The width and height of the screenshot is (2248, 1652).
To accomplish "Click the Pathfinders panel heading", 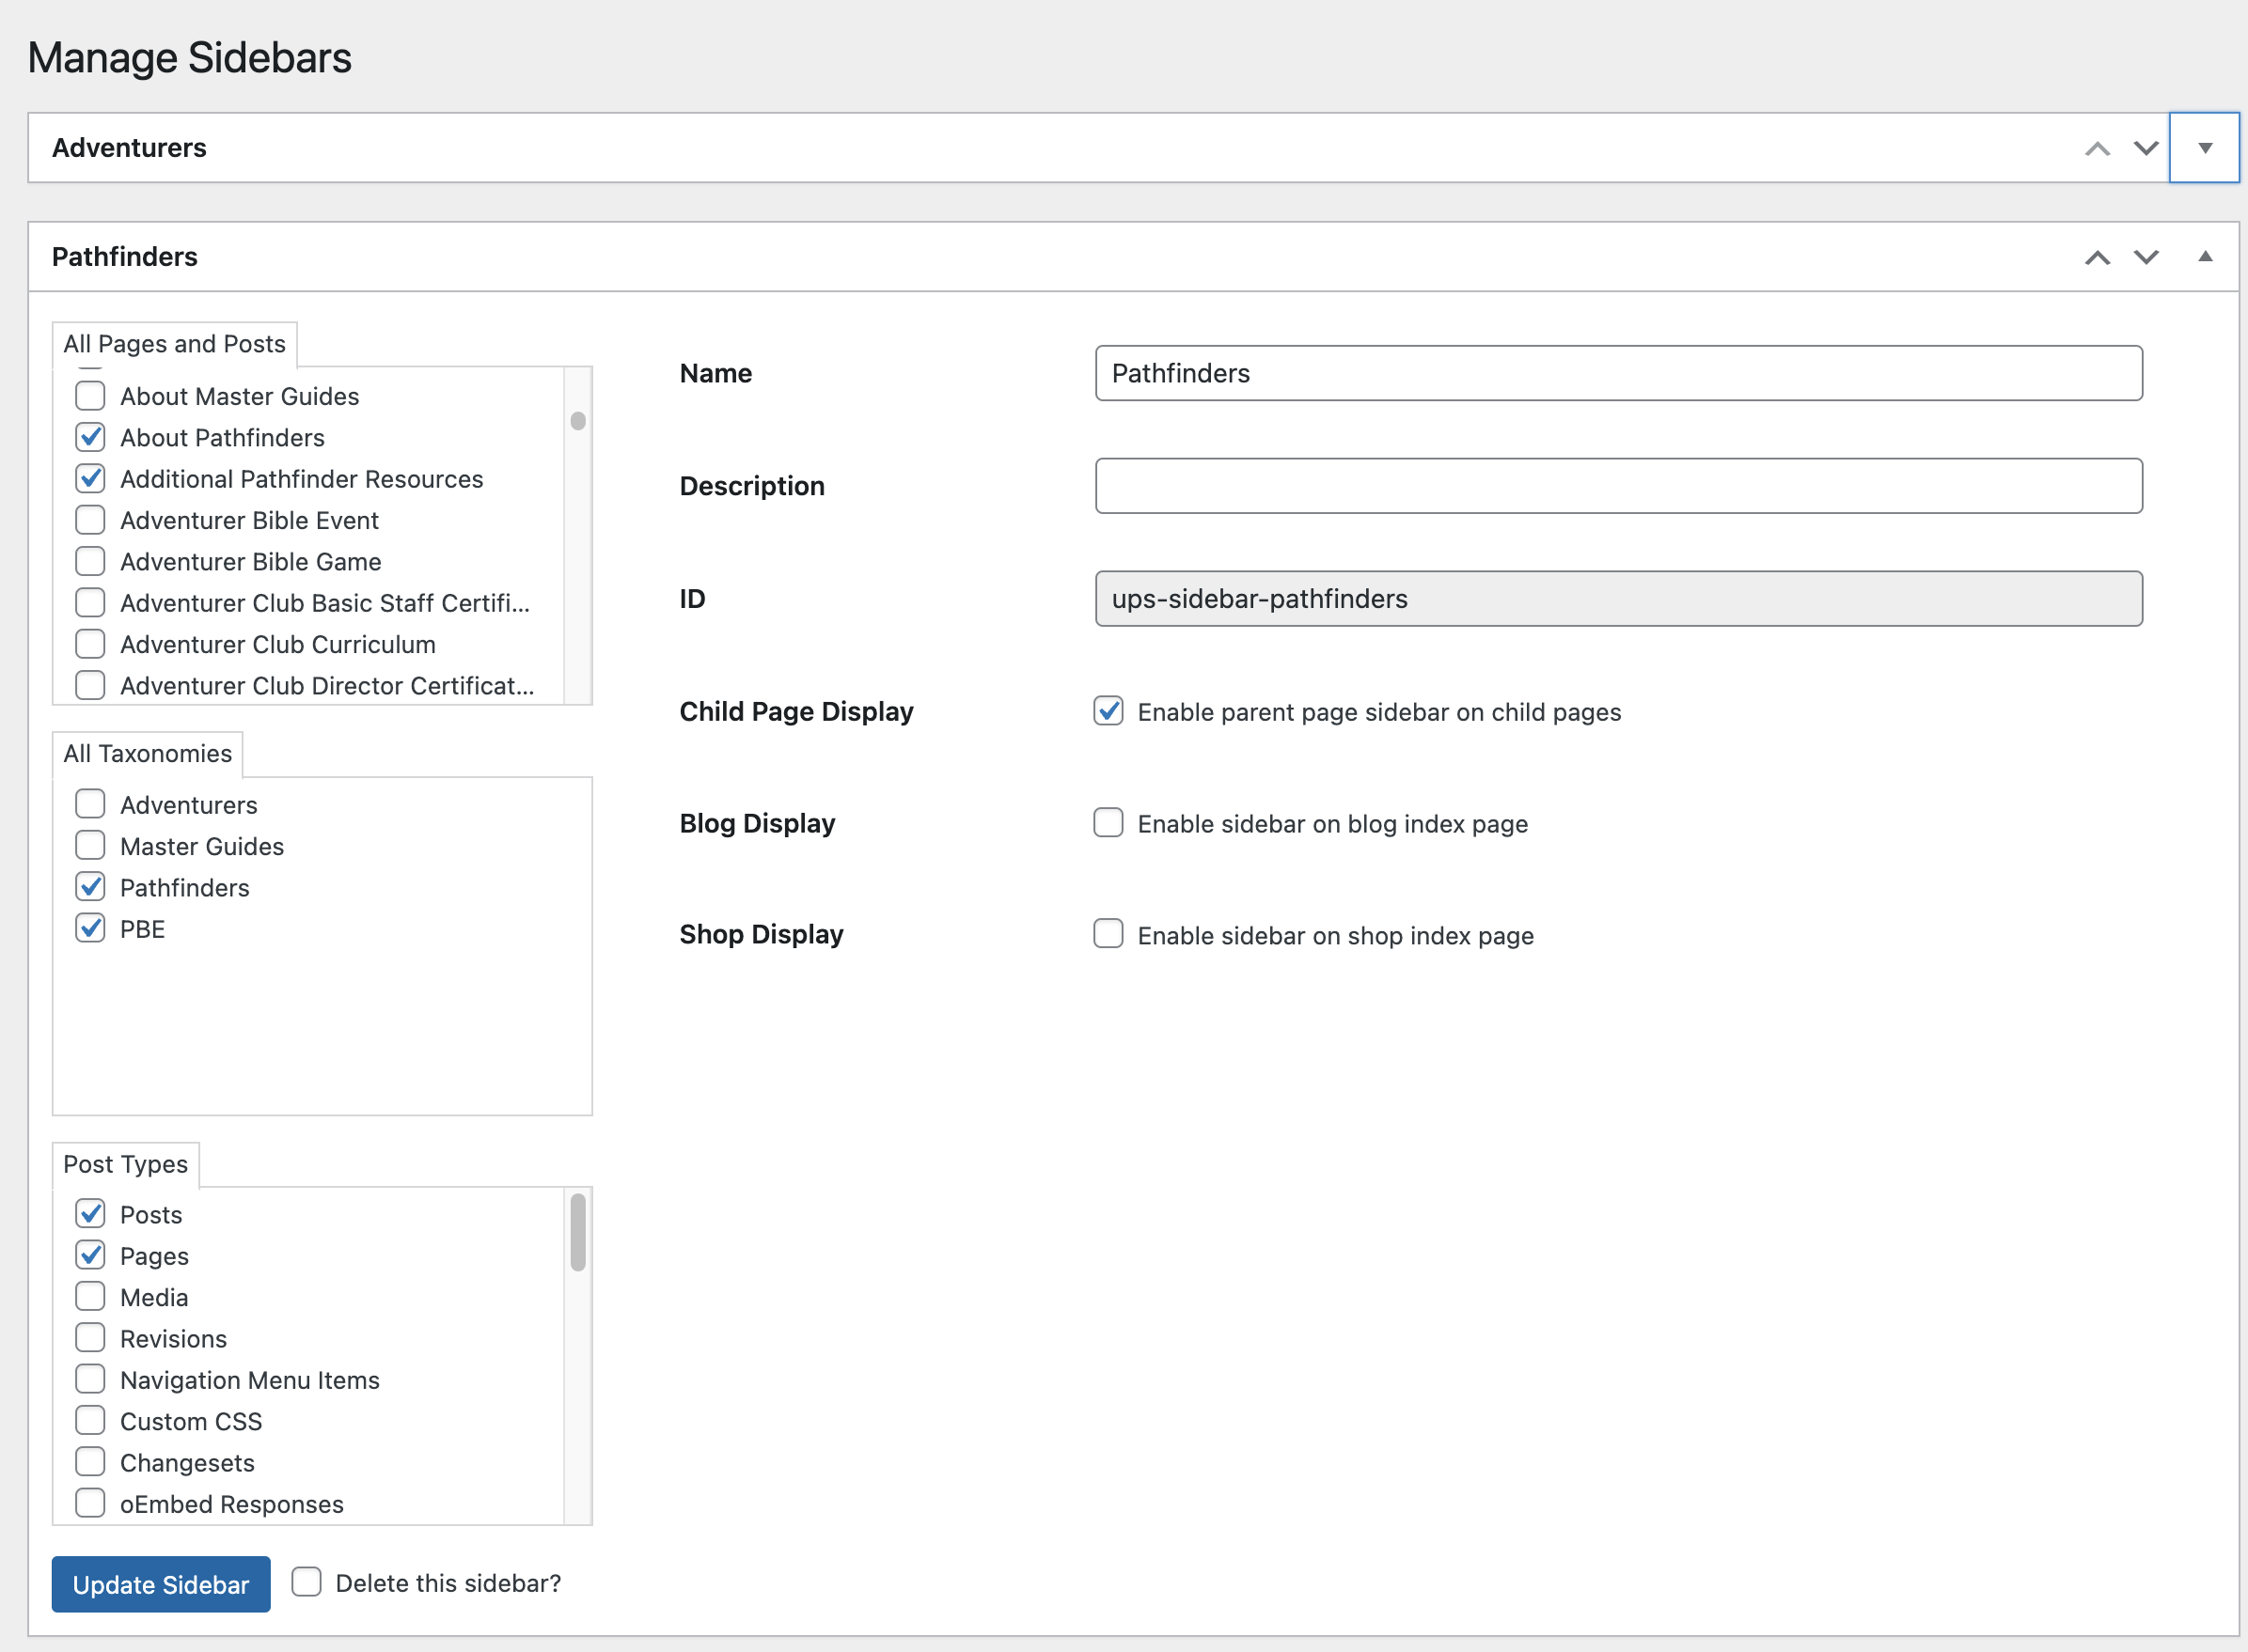I will 125,257.
